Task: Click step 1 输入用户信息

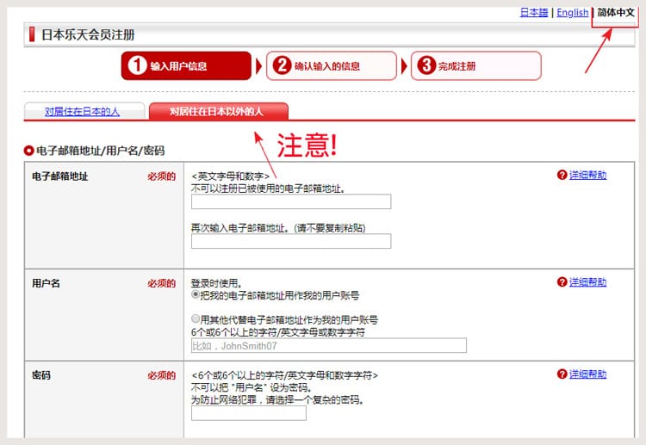Action: 186,66
